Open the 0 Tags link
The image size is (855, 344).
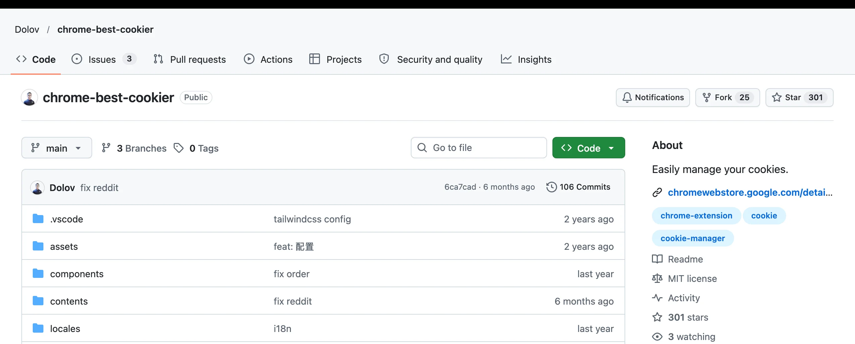tap(196, 148)
